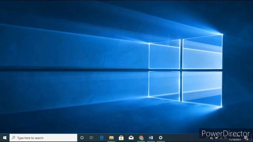The height and width of the screenshot is (142, 253).
Task: Switch to Google Chrome on the taskbar
Action: point(141,138)
